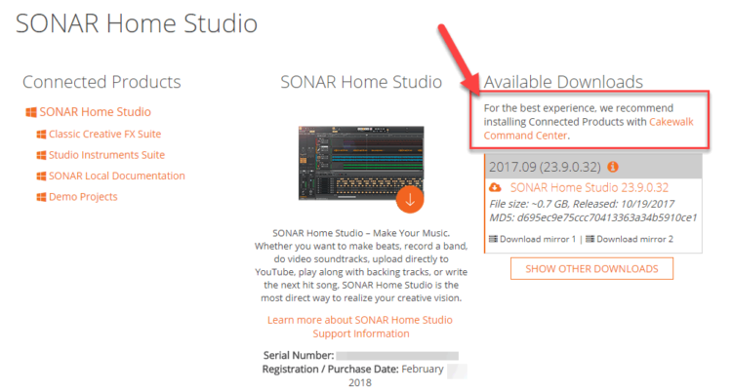The width and height of the screenshot is (732, 392).
Task: Click the Windows icon beside Classic Creative FX Suite
Action: click(40, 134)
